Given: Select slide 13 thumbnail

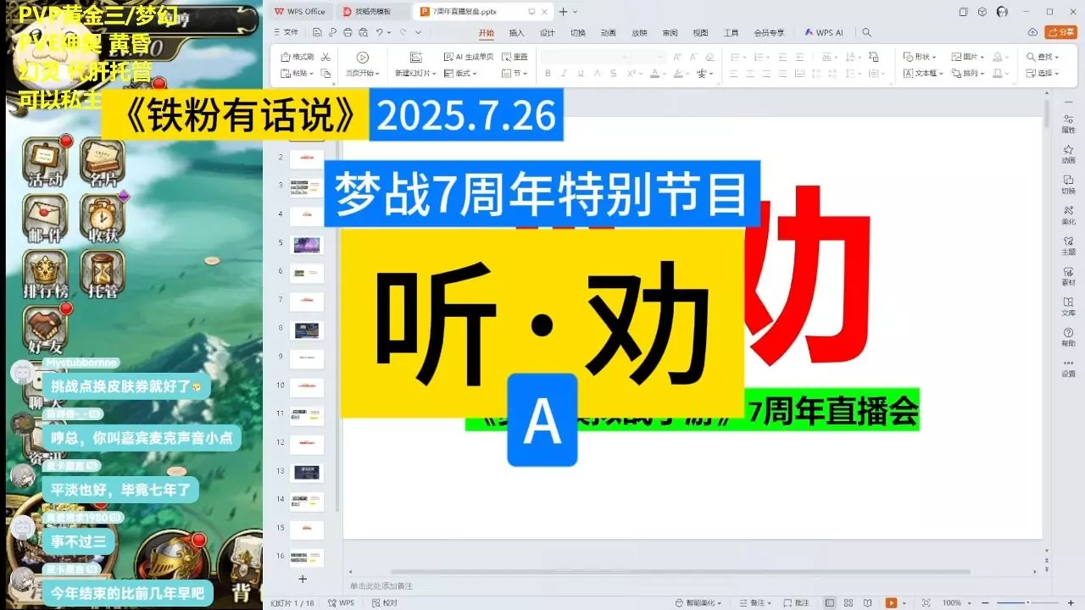Looking at the screenshot, I should [x=307, y=472].
